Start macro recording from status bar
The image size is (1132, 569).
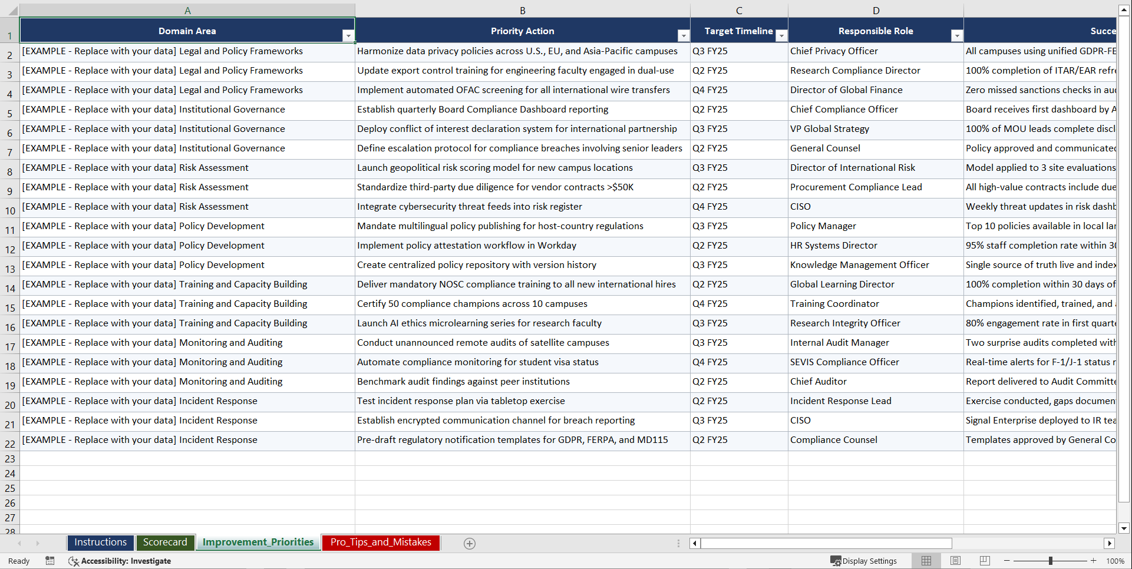click(50, 561)
